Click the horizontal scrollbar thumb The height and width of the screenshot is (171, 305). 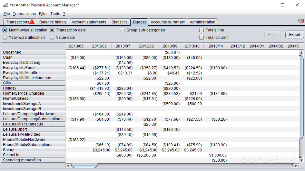pos(84,166)
